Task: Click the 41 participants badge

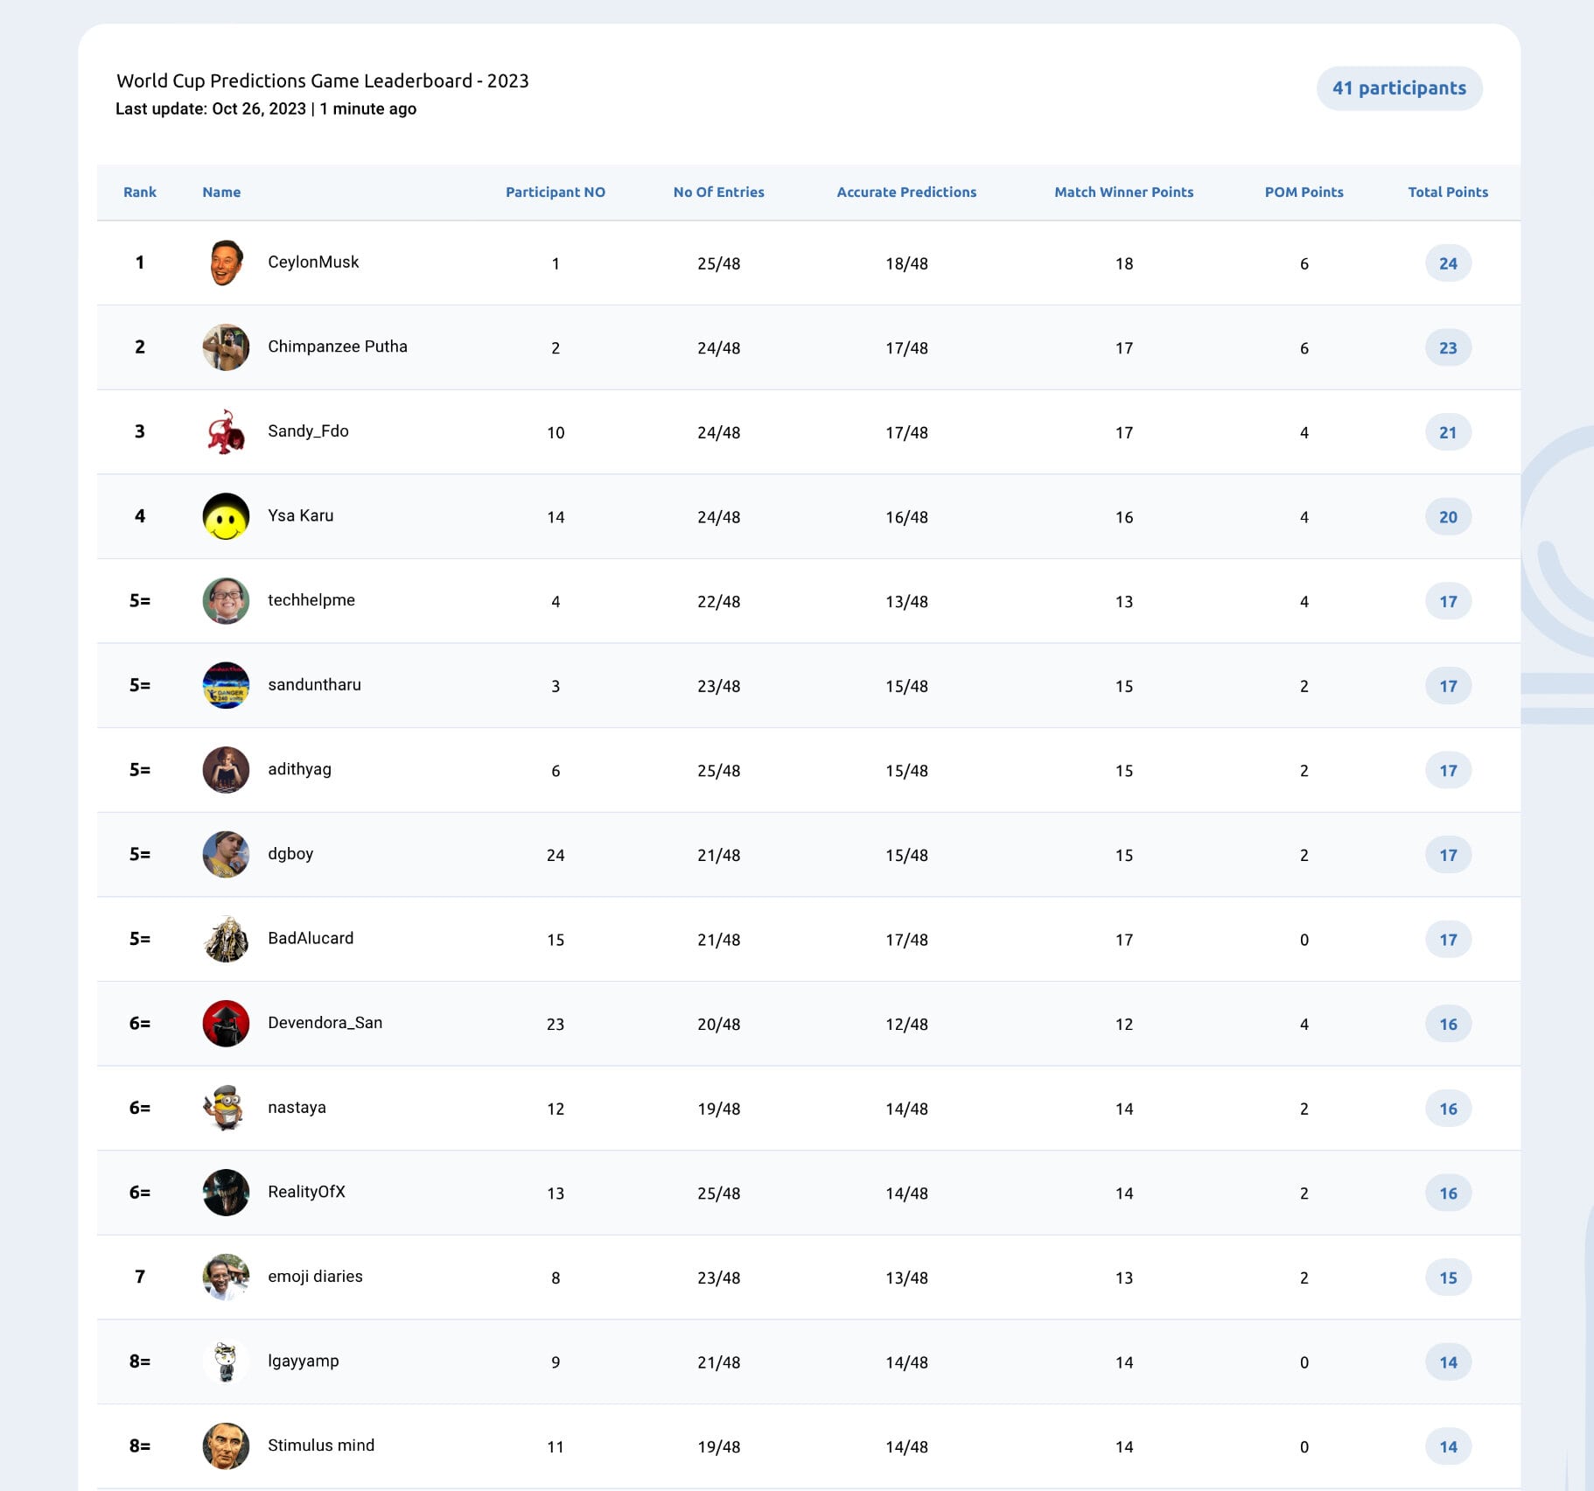Action: point(1399,88)
